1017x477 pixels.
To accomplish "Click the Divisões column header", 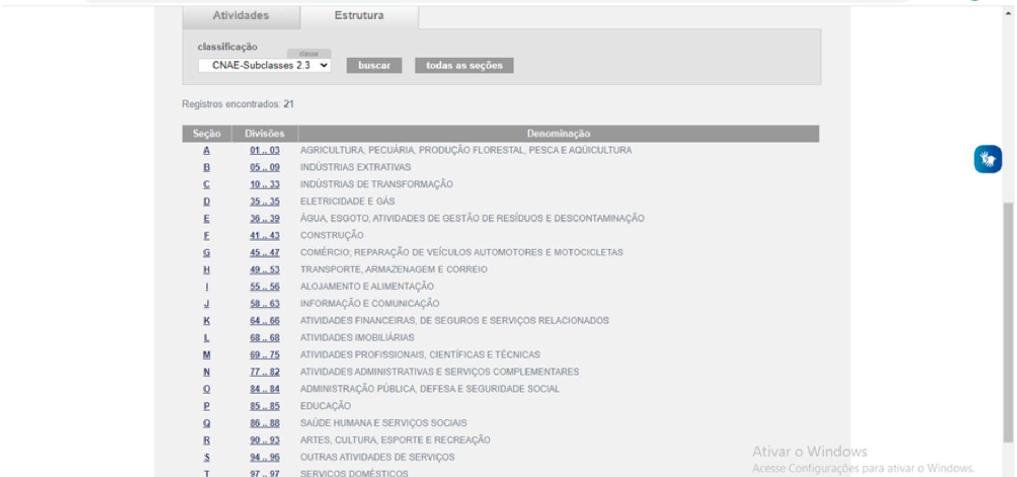I will pos(265,134).
